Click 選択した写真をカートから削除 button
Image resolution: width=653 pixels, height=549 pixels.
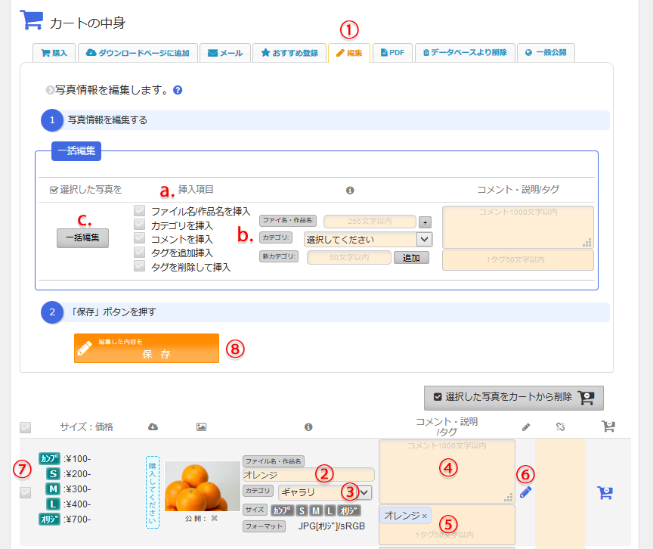tap(513, 396)
